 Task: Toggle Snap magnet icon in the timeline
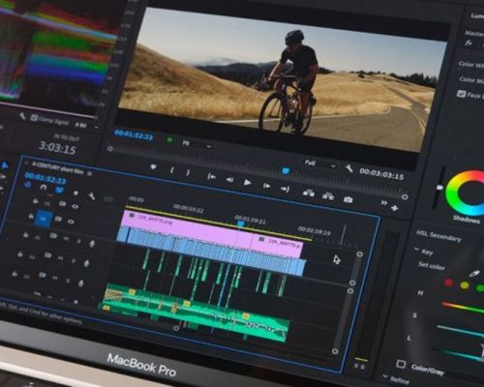(x=44, y=188)
